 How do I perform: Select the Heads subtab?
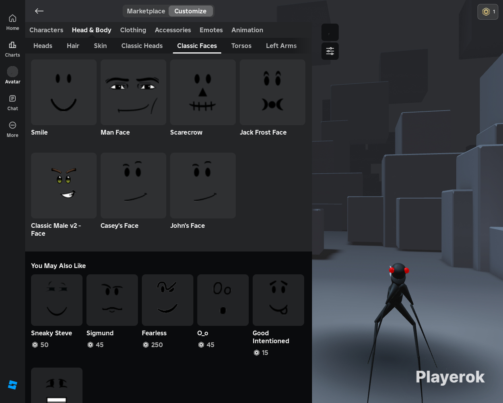click(43, 46)
